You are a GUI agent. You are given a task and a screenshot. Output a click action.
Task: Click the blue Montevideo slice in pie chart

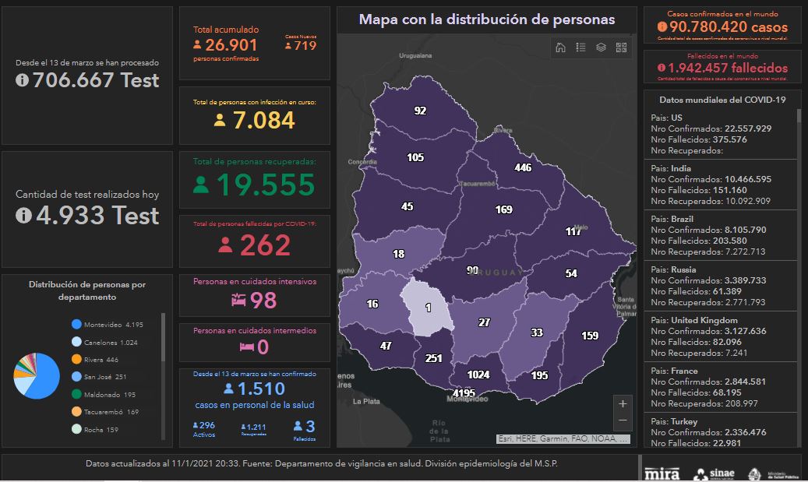click(47, 378)
